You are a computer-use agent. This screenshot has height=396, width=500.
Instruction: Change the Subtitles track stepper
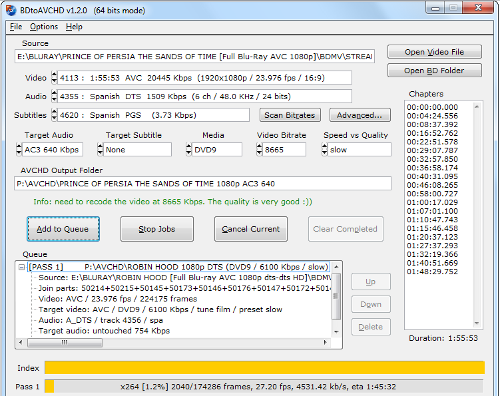point(55,115)
